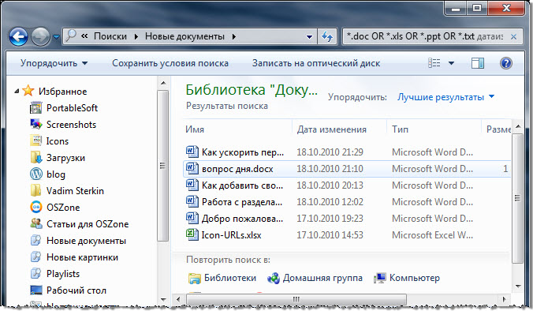
Task: Click date cell 17.10.2010 14:53
Action: [x=330, y=235]
